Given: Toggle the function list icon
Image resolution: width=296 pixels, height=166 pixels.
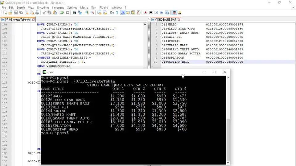Looking at the screenshot, I should tap(138, 13).
